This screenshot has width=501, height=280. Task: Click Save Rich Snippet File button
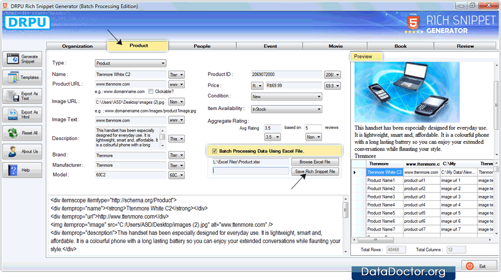(x=315, y=172)
